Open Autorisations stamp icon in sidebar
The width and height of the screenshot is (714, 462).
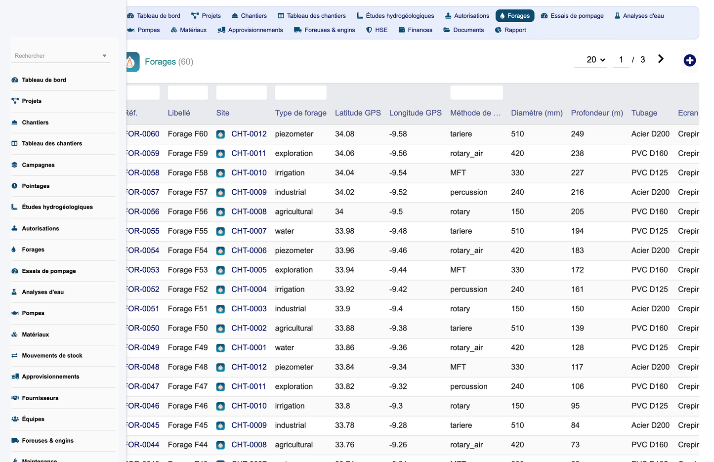(15, 228)
